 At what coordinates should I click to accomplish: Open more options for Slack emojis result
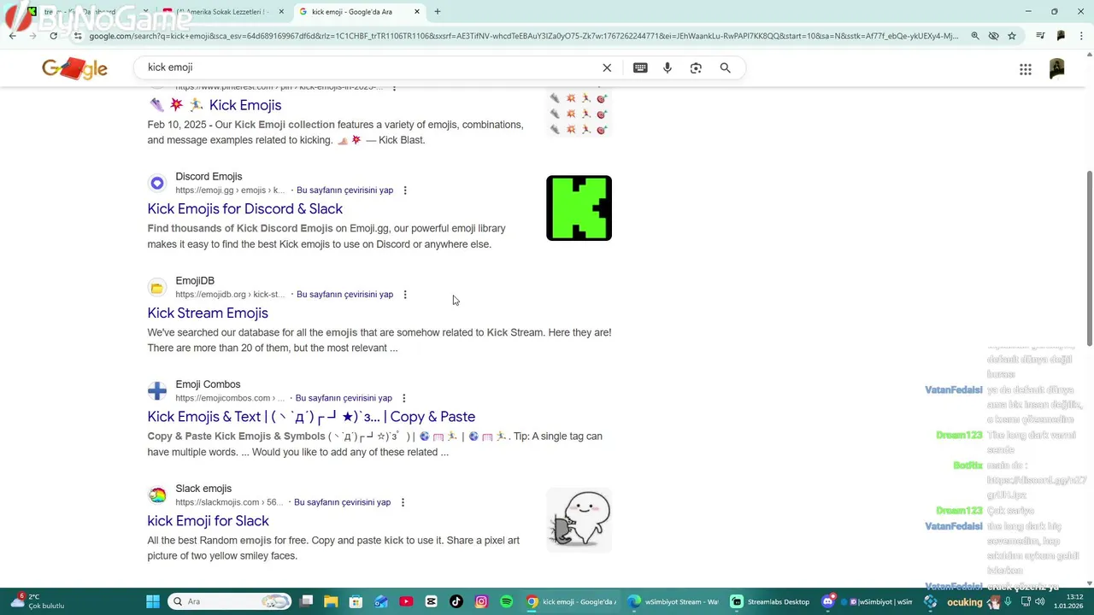(x=403, y=502)
